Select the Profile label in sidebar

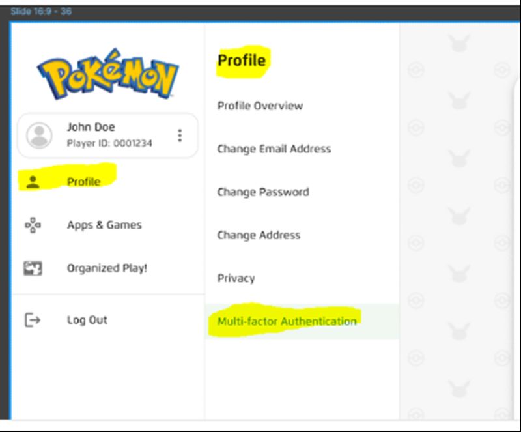(x=84, y=182)
